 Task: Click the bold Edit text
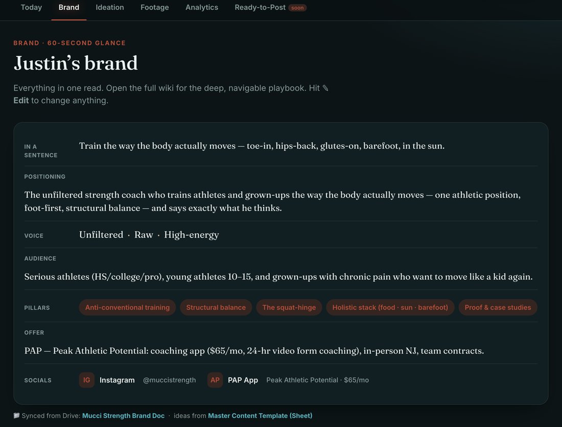(21, 100)
